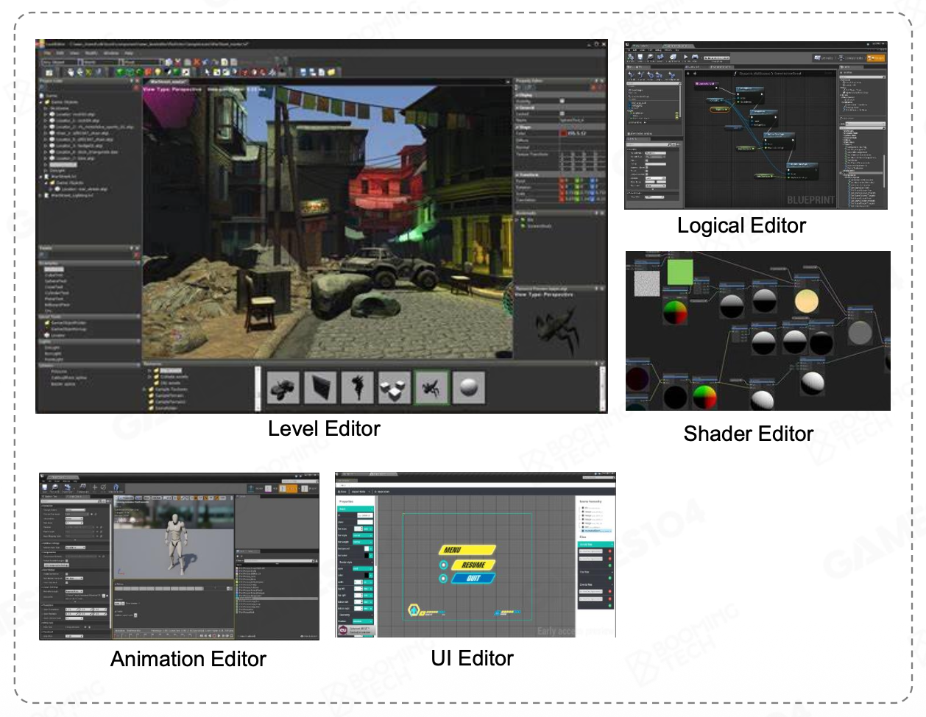Click the red Color swatch in Property Editor
This screenshot has width=926, height=717.
pos(564,133)
